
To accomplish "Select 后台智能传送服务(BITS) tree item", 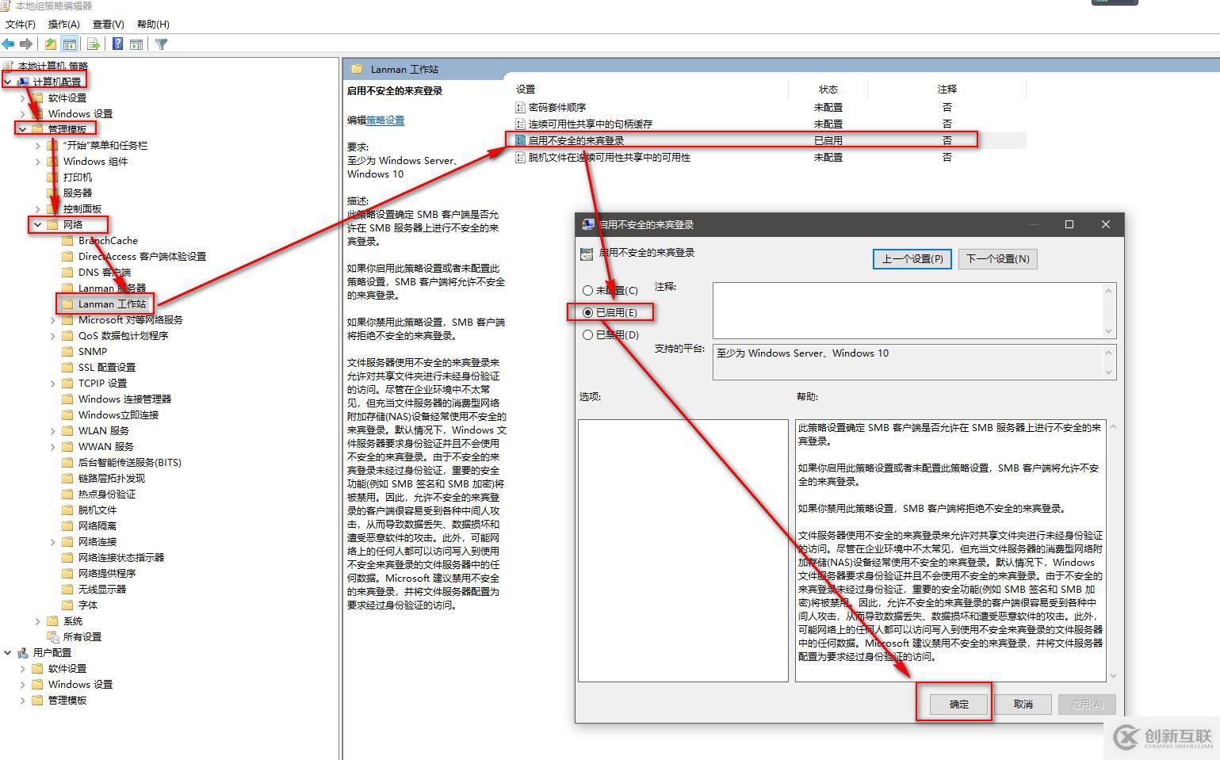I will tap(130, 462).
